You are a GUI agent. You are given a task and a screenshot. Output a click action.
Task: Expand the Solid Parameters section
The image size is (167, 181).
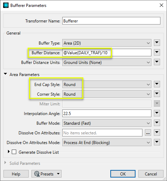point(5,163)
